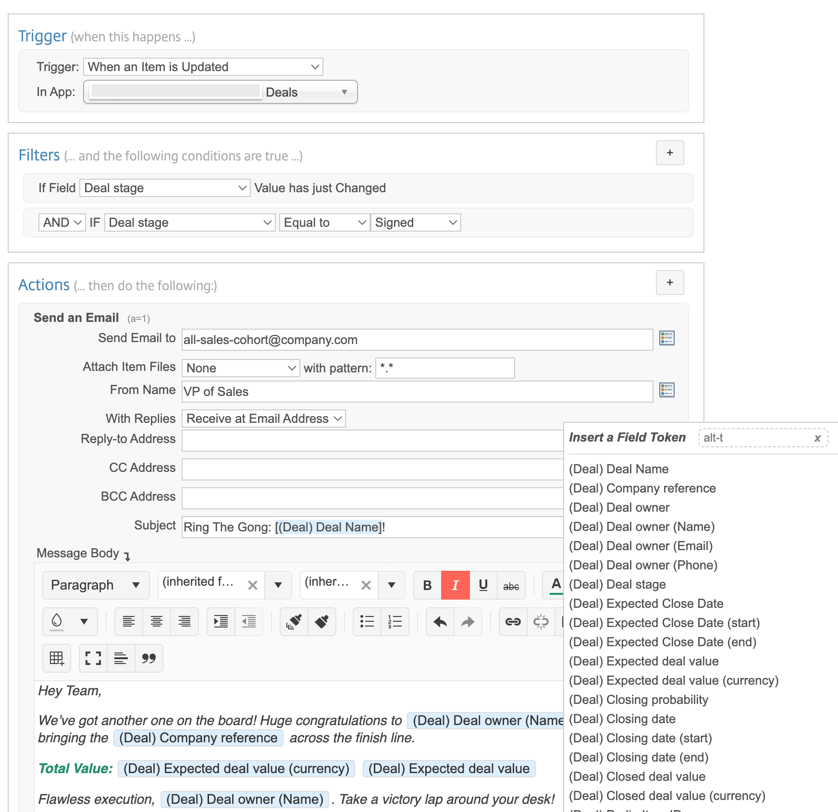Click the undo arrow in the editor toolbar
This screenshot has height=812, width=838.
[x=439, y=622]
